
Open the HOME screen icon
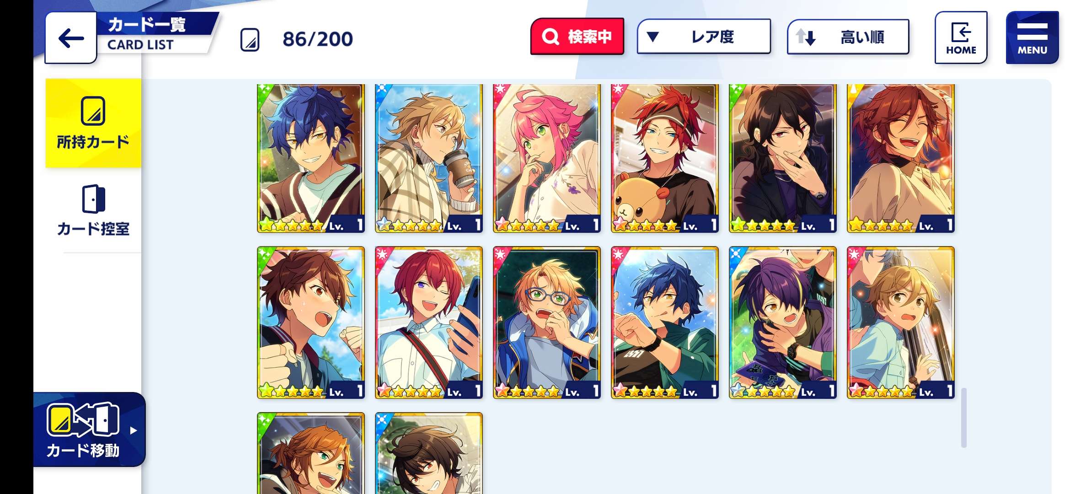pyautogui.click(x=961, y=38)
